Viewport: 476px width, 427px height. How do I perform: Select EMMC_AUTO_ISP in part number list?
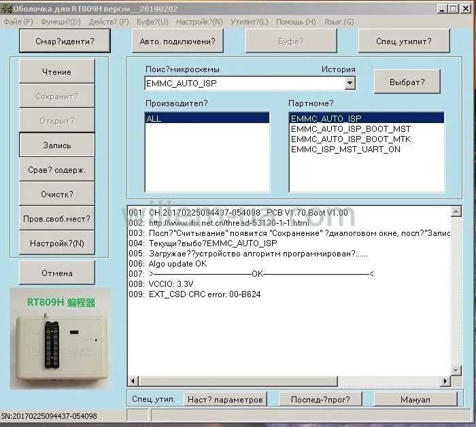[x=367, y=118]
